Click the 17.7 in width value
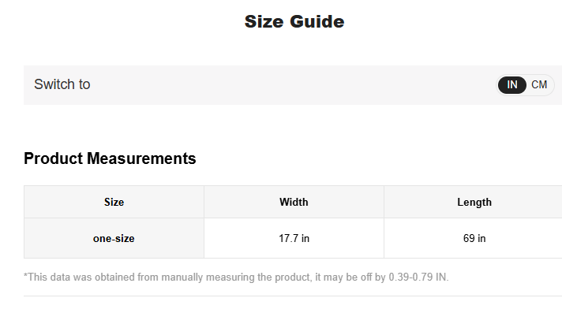562x324 pixels. (x=294, y=238)
